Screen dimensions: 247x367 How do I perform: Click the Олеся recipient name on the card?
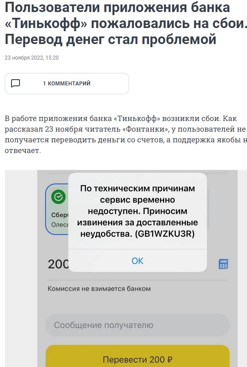[60, 225]
